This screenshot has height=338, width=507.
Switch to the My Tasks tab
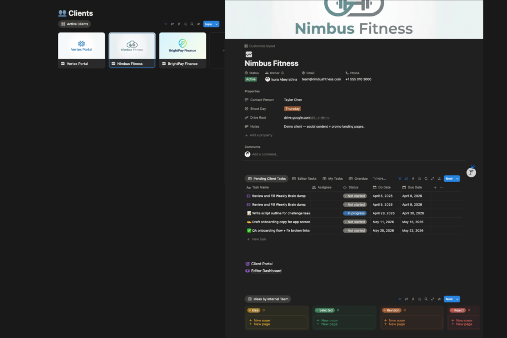pos(332,179)
